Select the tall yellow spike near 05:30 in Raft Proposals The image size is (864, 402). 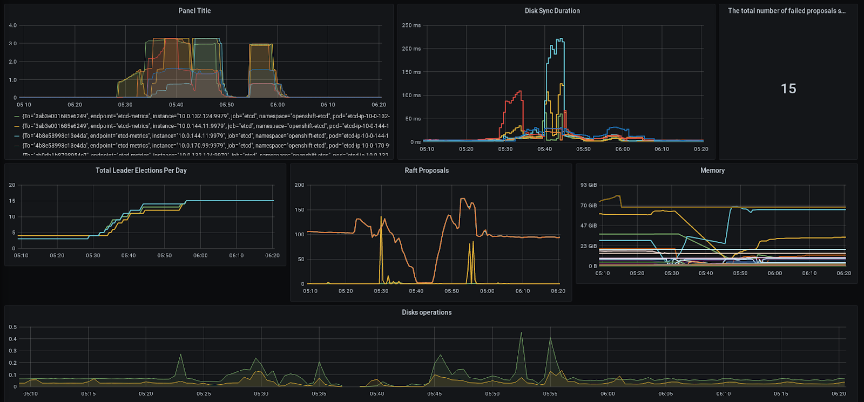[x=381, y=217]
